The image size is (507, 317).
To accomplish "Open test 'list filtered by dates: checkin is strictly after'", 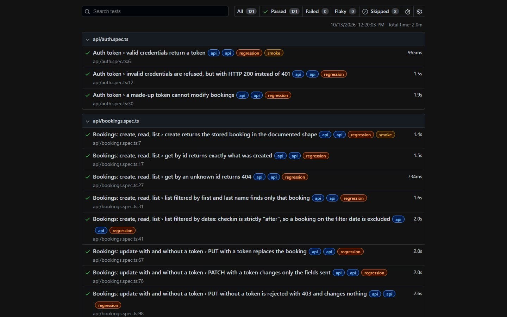I will coord(242,219).
